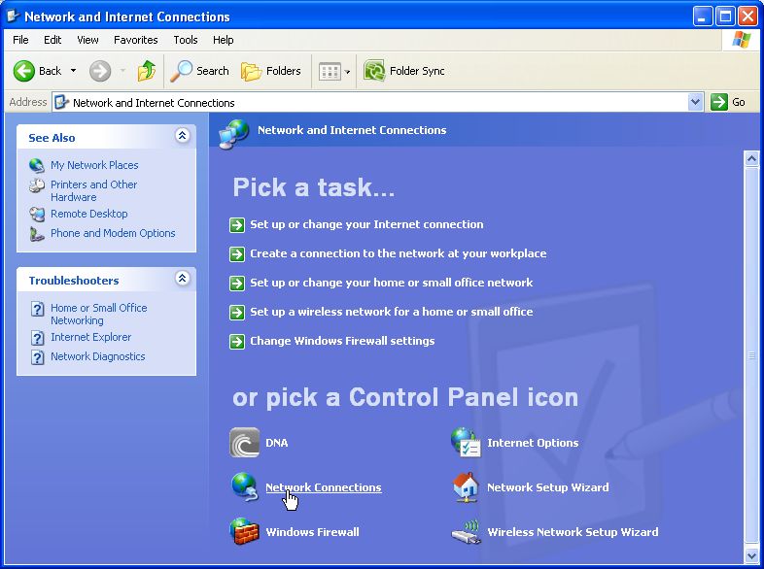Click the Search magnifier toolbar button

point(200,71)
